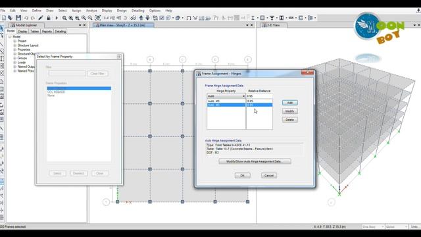The height and width of the screenshot is (237, 421).
Task: Click the New Model toolbar icon
Action: pos(4,18)
